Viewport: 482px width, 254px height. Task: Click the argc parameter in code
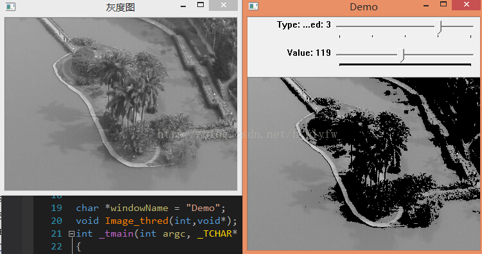click(x=174, y=234)
